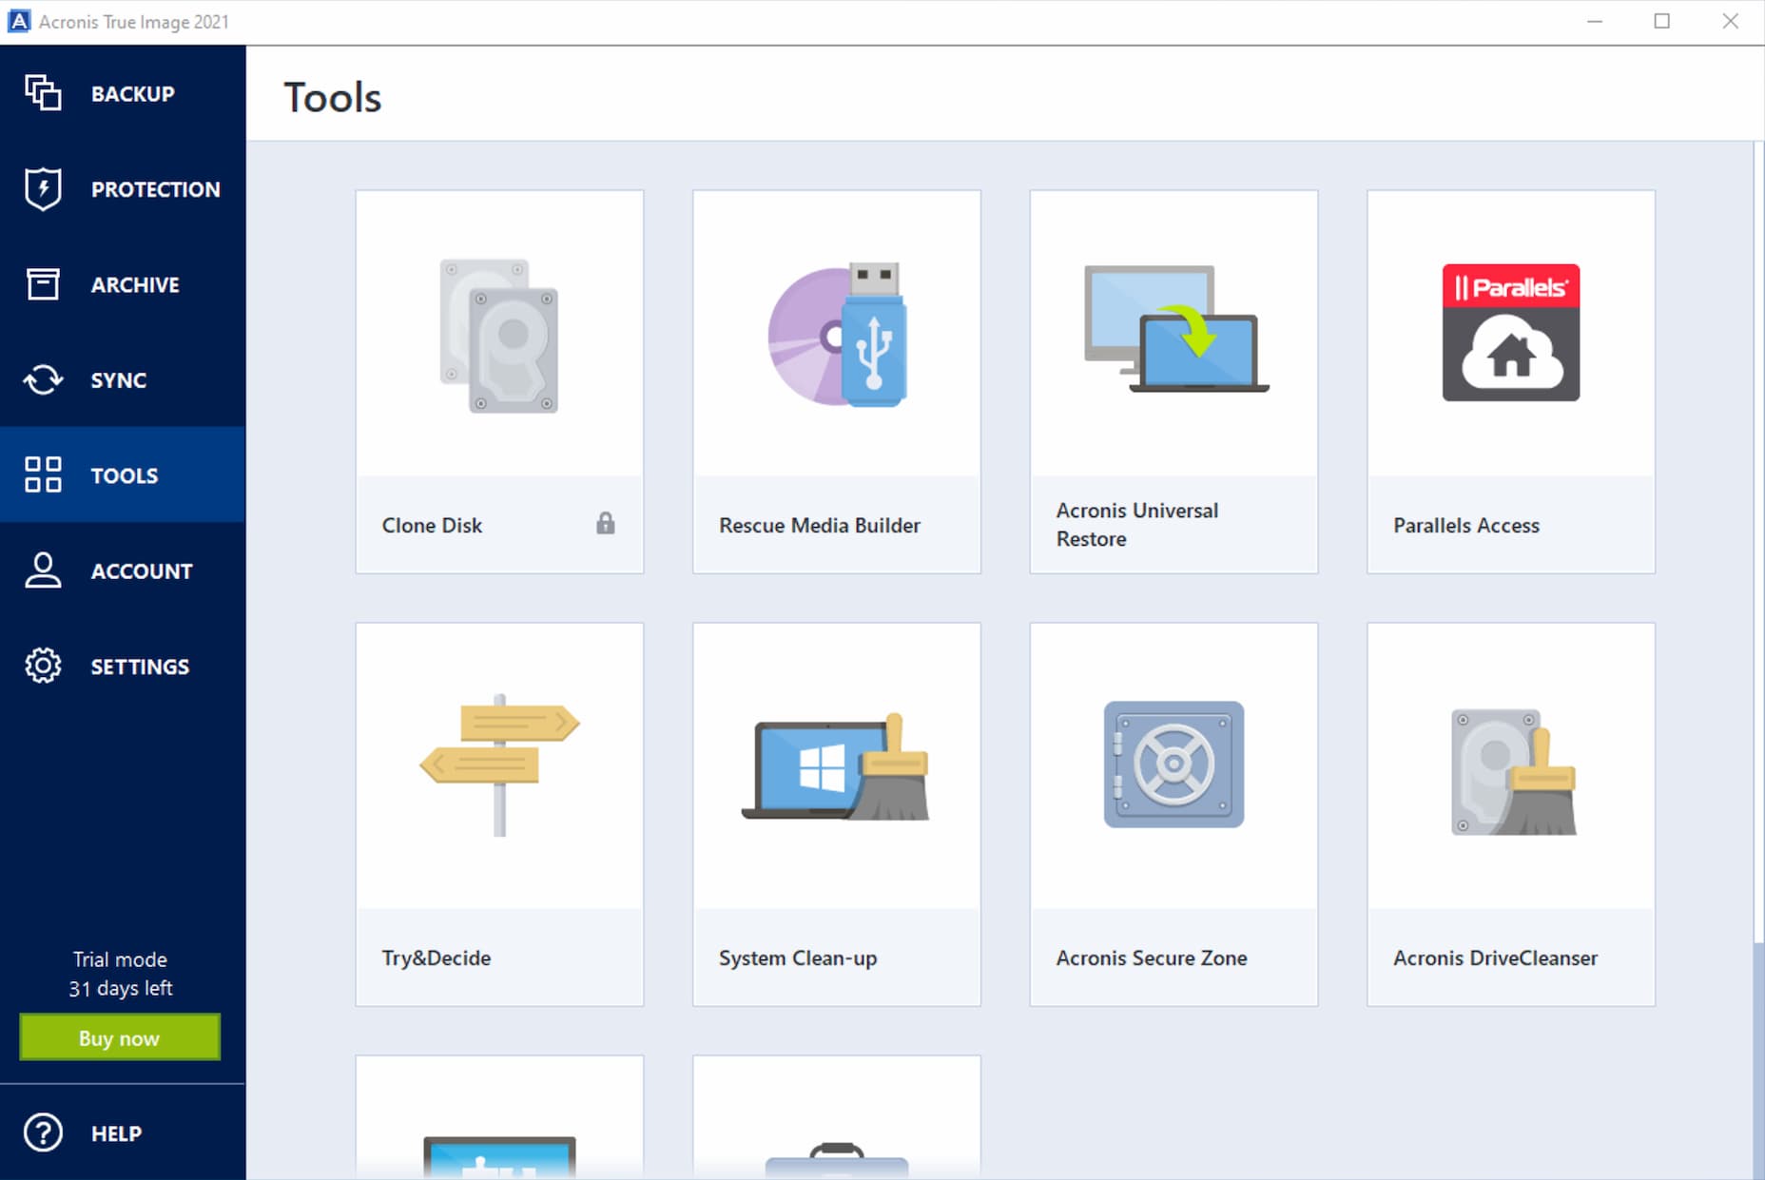The width and height of the screenshot is (1765, 1180).
Task: Click the Tools grid icon
Action: coord(43,474)
